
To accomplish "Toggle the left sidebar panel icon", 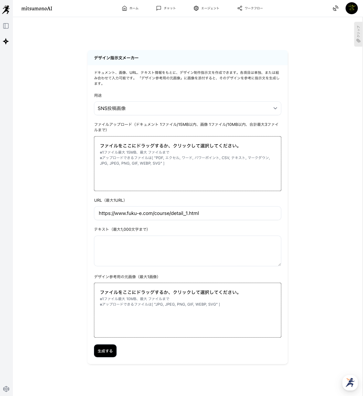I will [6, 26].
